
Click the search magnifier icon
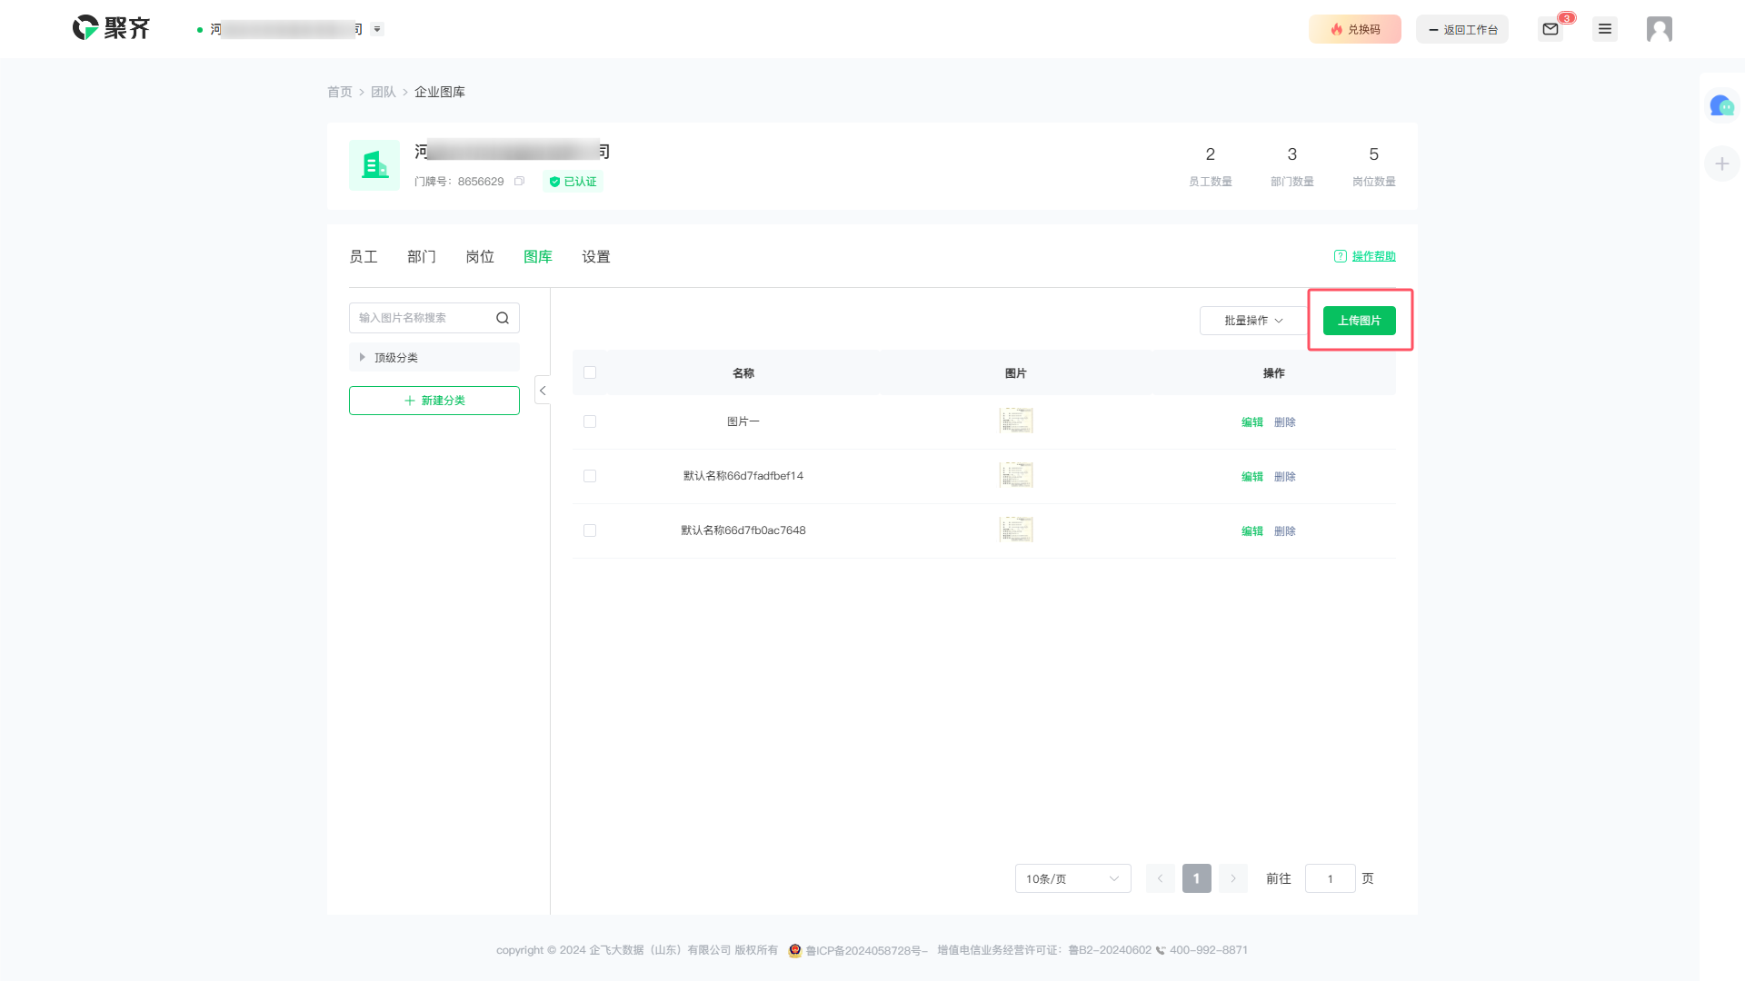coord(503,318)
